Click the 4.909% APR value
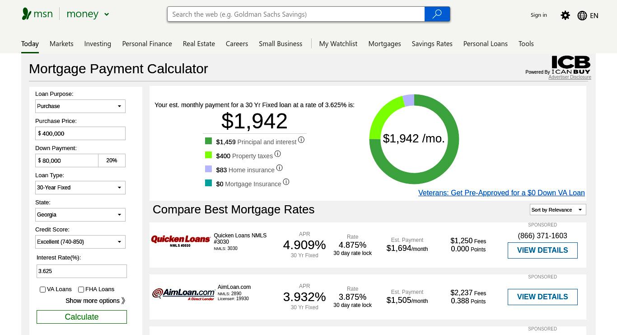Image resolution: width=617 pixels, height=335 pixels. 304,245
